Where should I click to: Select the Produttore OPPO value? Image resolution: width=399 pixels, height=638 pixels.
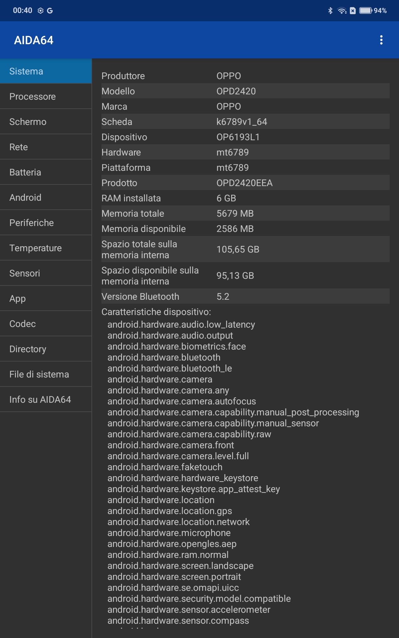(x=229, y=76)
